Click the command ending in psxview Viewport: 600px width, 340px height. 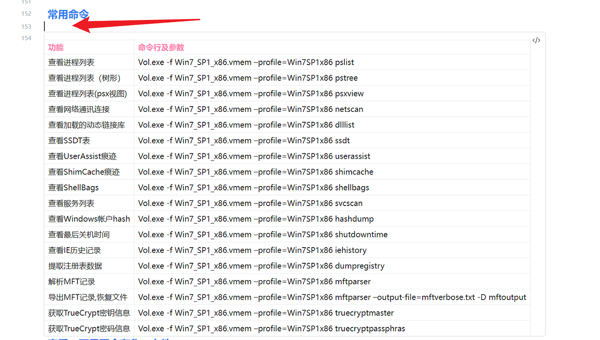click(x=251, y=93)
